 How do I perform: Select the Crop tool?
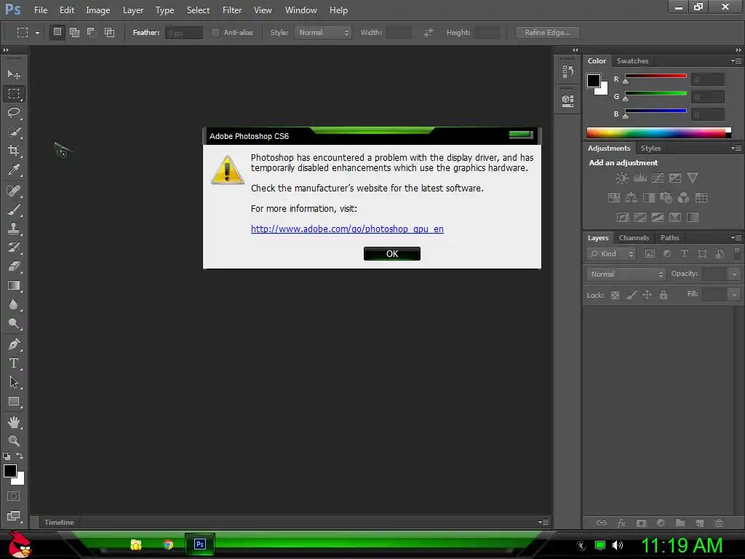pyautogui.click(x=14, y=151)
